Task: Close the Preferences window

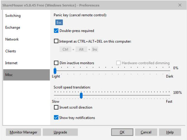Action: click(180, 5)
